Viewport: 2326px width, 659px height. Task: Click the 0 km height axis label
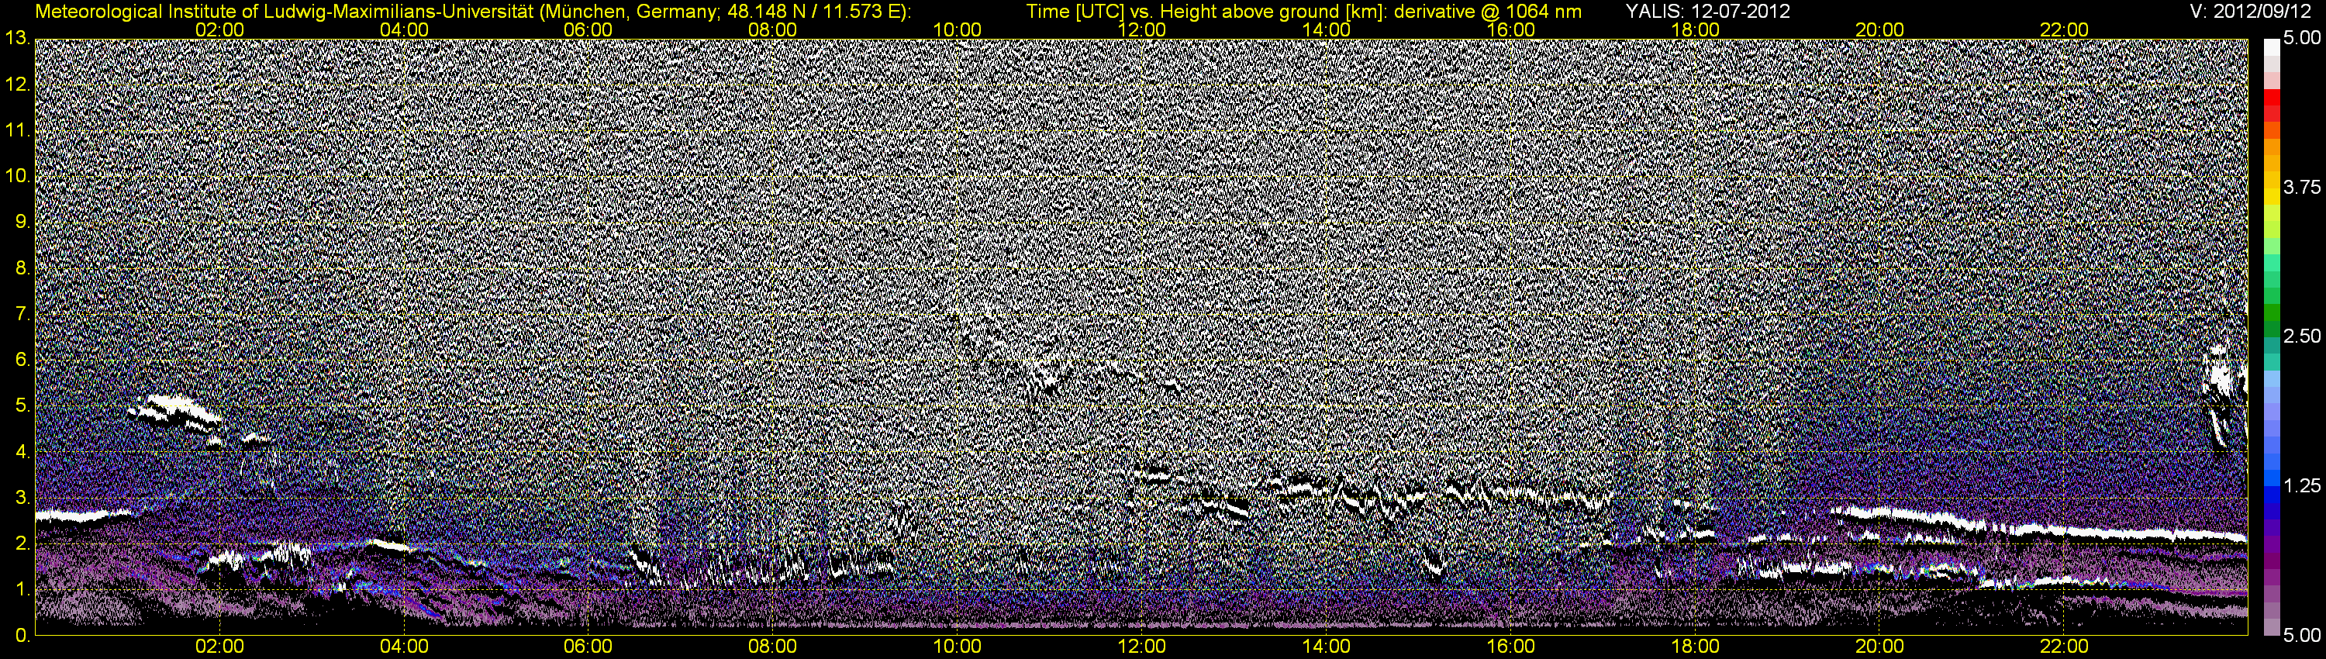point(22,637)
